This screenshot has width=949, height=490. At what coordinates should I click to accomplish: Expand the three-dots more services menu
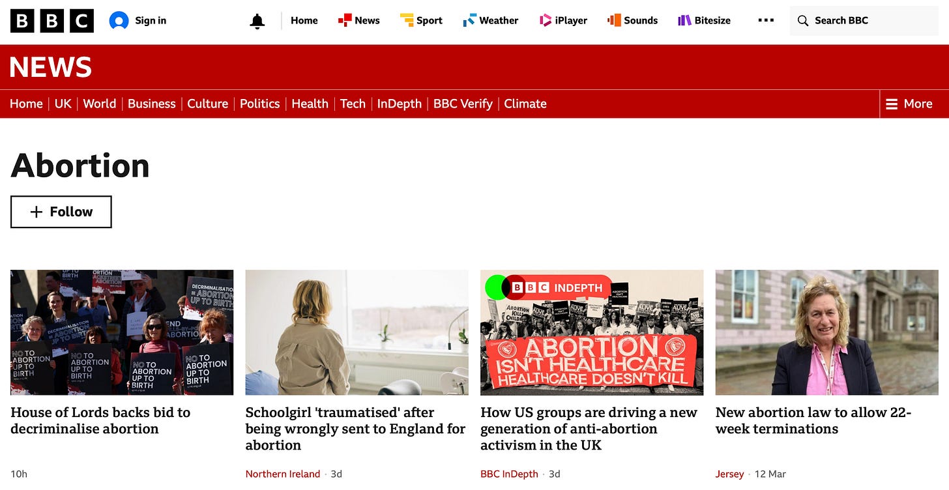pyautogui.click(x=766, y=21)
